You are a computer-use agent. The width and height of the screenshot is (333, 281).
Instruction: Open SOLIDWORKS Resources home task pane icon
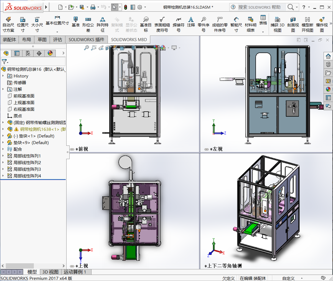328,56
